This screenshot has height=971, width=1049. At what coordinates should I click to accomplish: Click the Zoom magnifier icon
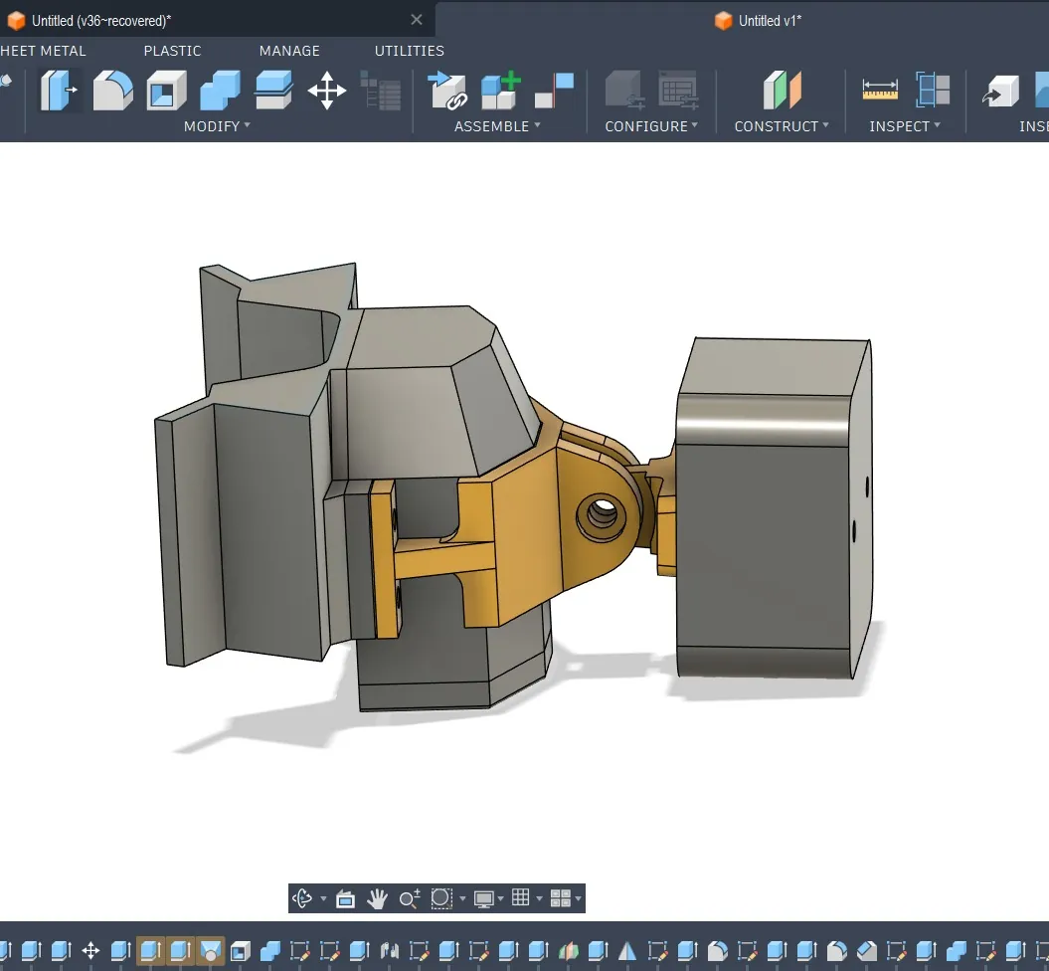pos(409,899)
